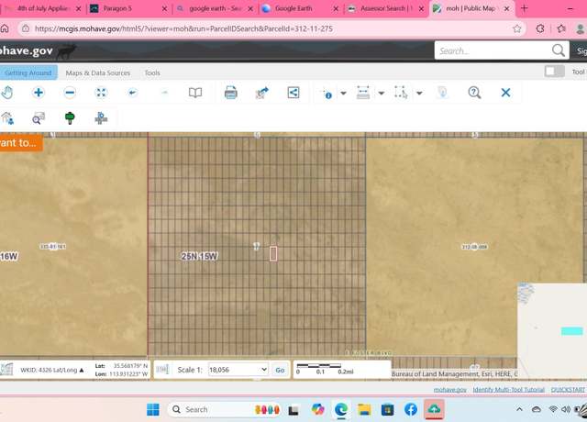Toggle the Tool Labels switch
The height and width of the screenshot is (422, 587).
pos(554,72)
